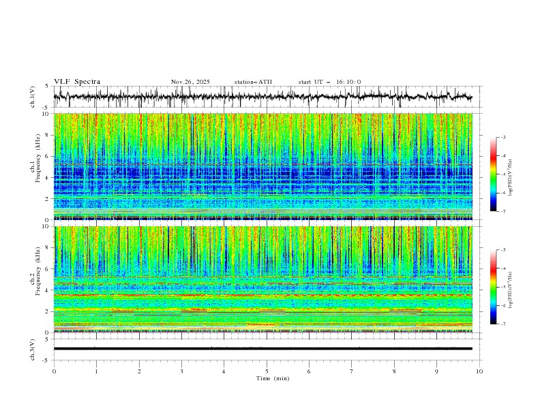Click the "ch.1(V)" waveform axis label
540x417 pixels.
pos(33,97)
